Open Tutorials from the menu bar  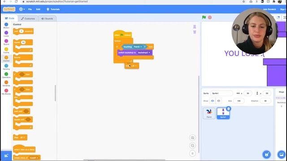[53, 9]
